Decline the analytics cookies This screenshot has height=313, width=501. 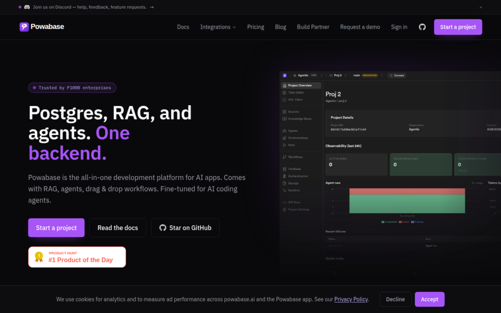coord(395,299)
